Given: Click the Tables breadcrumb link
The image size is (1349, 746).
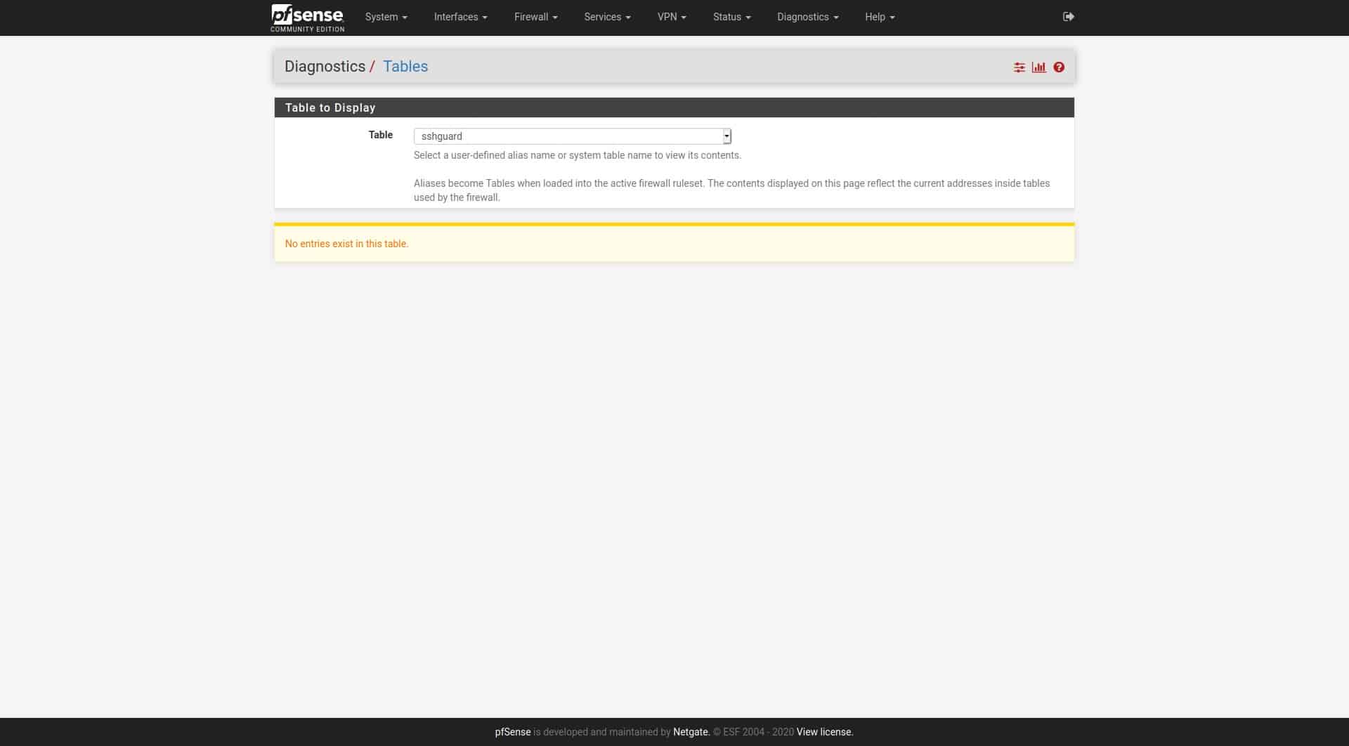Looking at the screenshot, I should coord(405,66).
